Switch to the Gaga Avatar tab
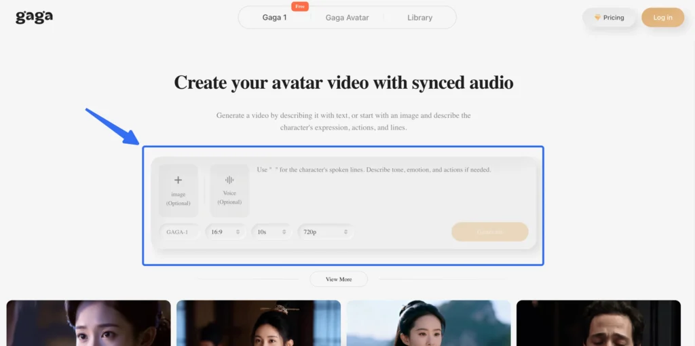The height and width of the screenshot is (346, 695). (x=347, y=18)
